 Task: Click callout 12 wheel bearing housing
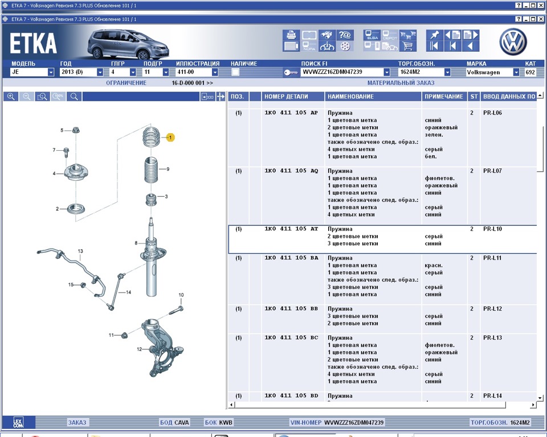139,349
